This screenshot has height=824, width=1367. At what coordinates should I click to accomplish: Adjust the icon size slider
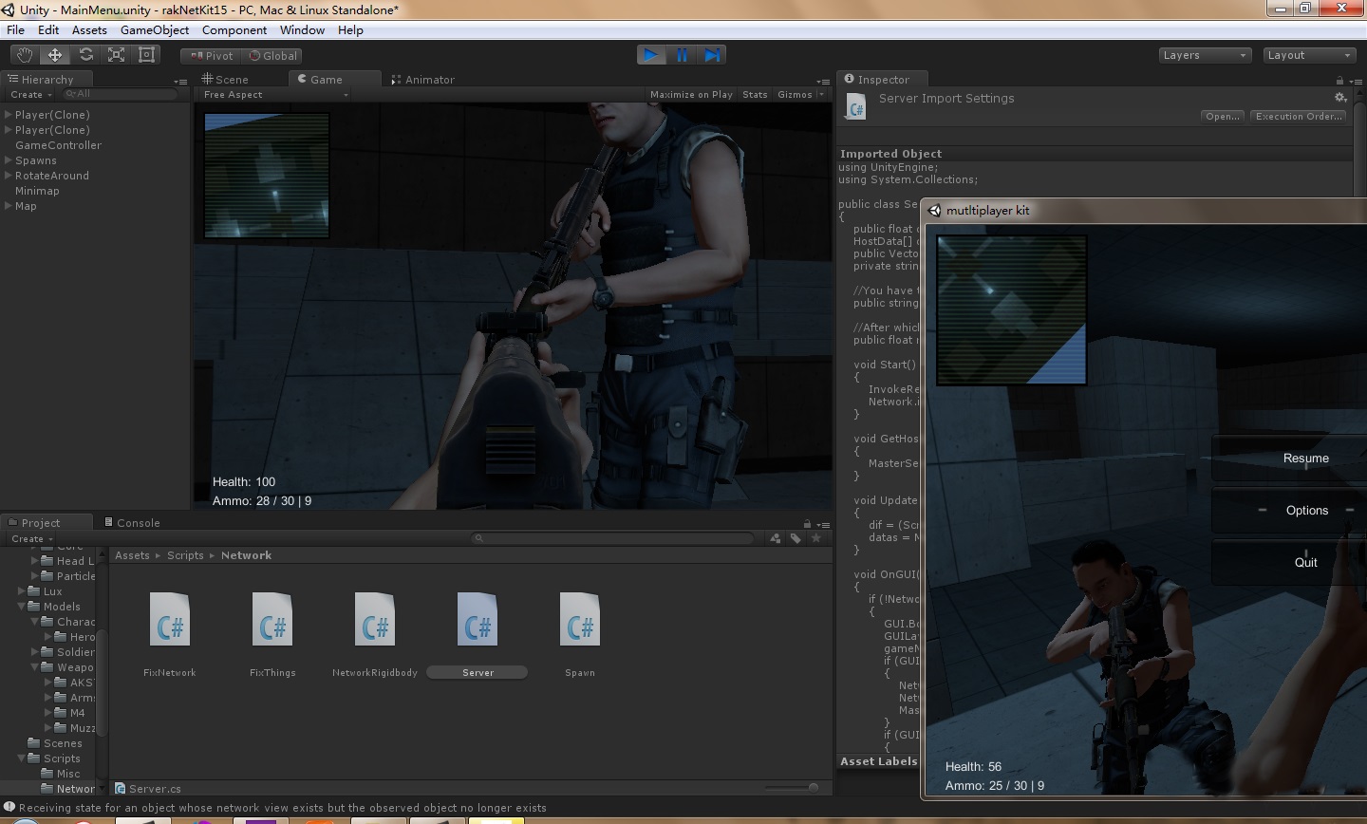coord(792,787)
